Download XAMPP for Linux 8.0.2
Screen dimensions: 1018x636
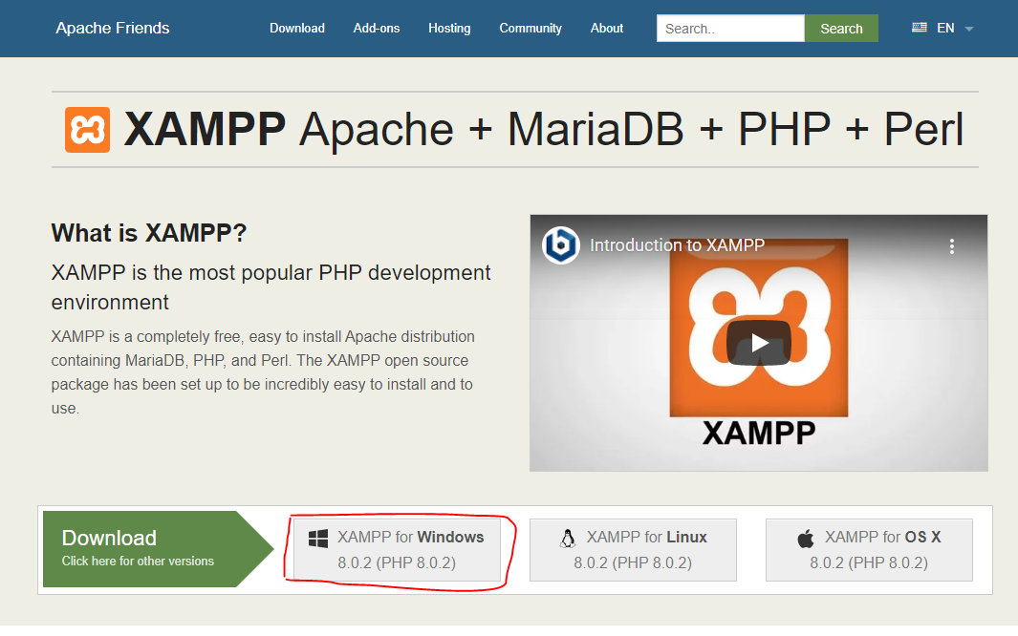tap(633, 550)
